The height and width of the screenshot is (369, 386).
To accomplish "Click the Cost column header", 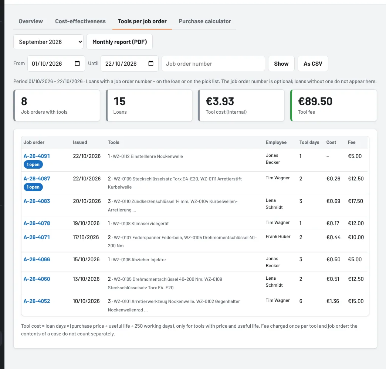I will [331, 142].
